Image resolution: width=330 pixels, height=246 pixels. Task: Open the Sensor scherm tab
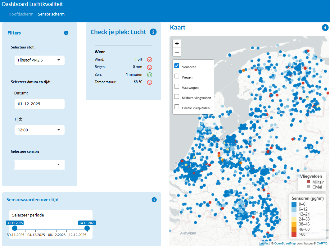tap(51, 14)
